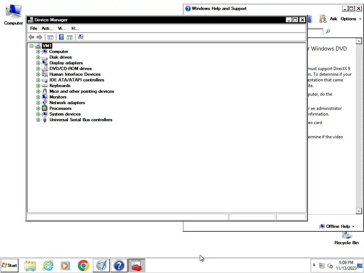Expand the Processors node
364x273 pixels.
pyautogui.click(x=38, y=108)
